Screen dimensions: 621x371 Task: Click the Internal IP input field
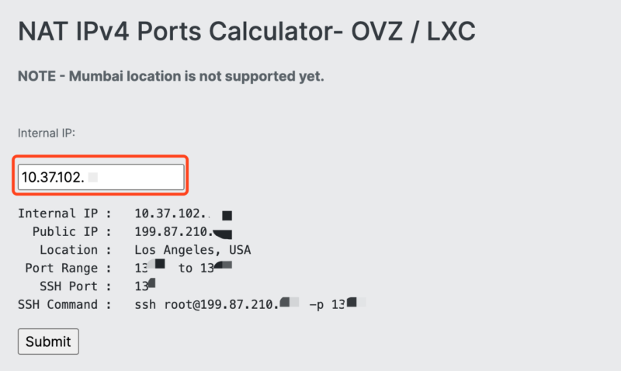click(x=102, y=177)
